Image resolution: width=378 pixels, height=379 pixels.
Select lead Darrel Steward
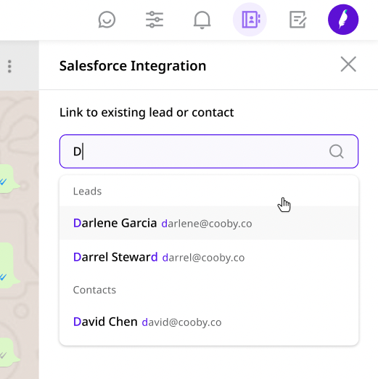pyautogui.click(x=209, y=257)
